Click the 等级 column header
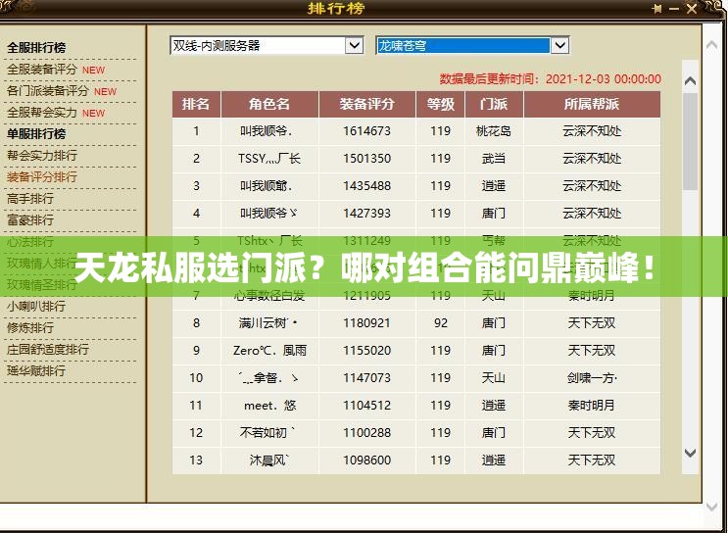The height and width of the screenshot is (533, 728). click(x=441, y=104)
